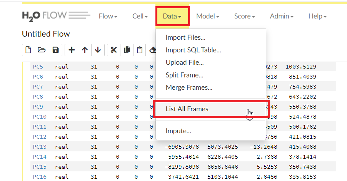
Task: Open the PC13 column link
Action: [39, 146]
